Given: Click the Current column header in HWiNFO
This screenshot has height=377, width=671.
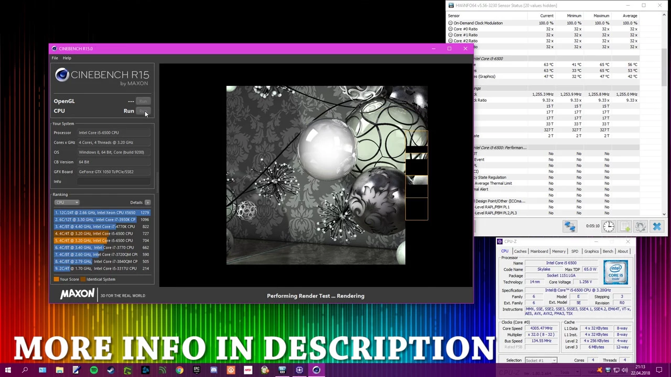Looking at the screenshot, I should [x=547, y=16].
